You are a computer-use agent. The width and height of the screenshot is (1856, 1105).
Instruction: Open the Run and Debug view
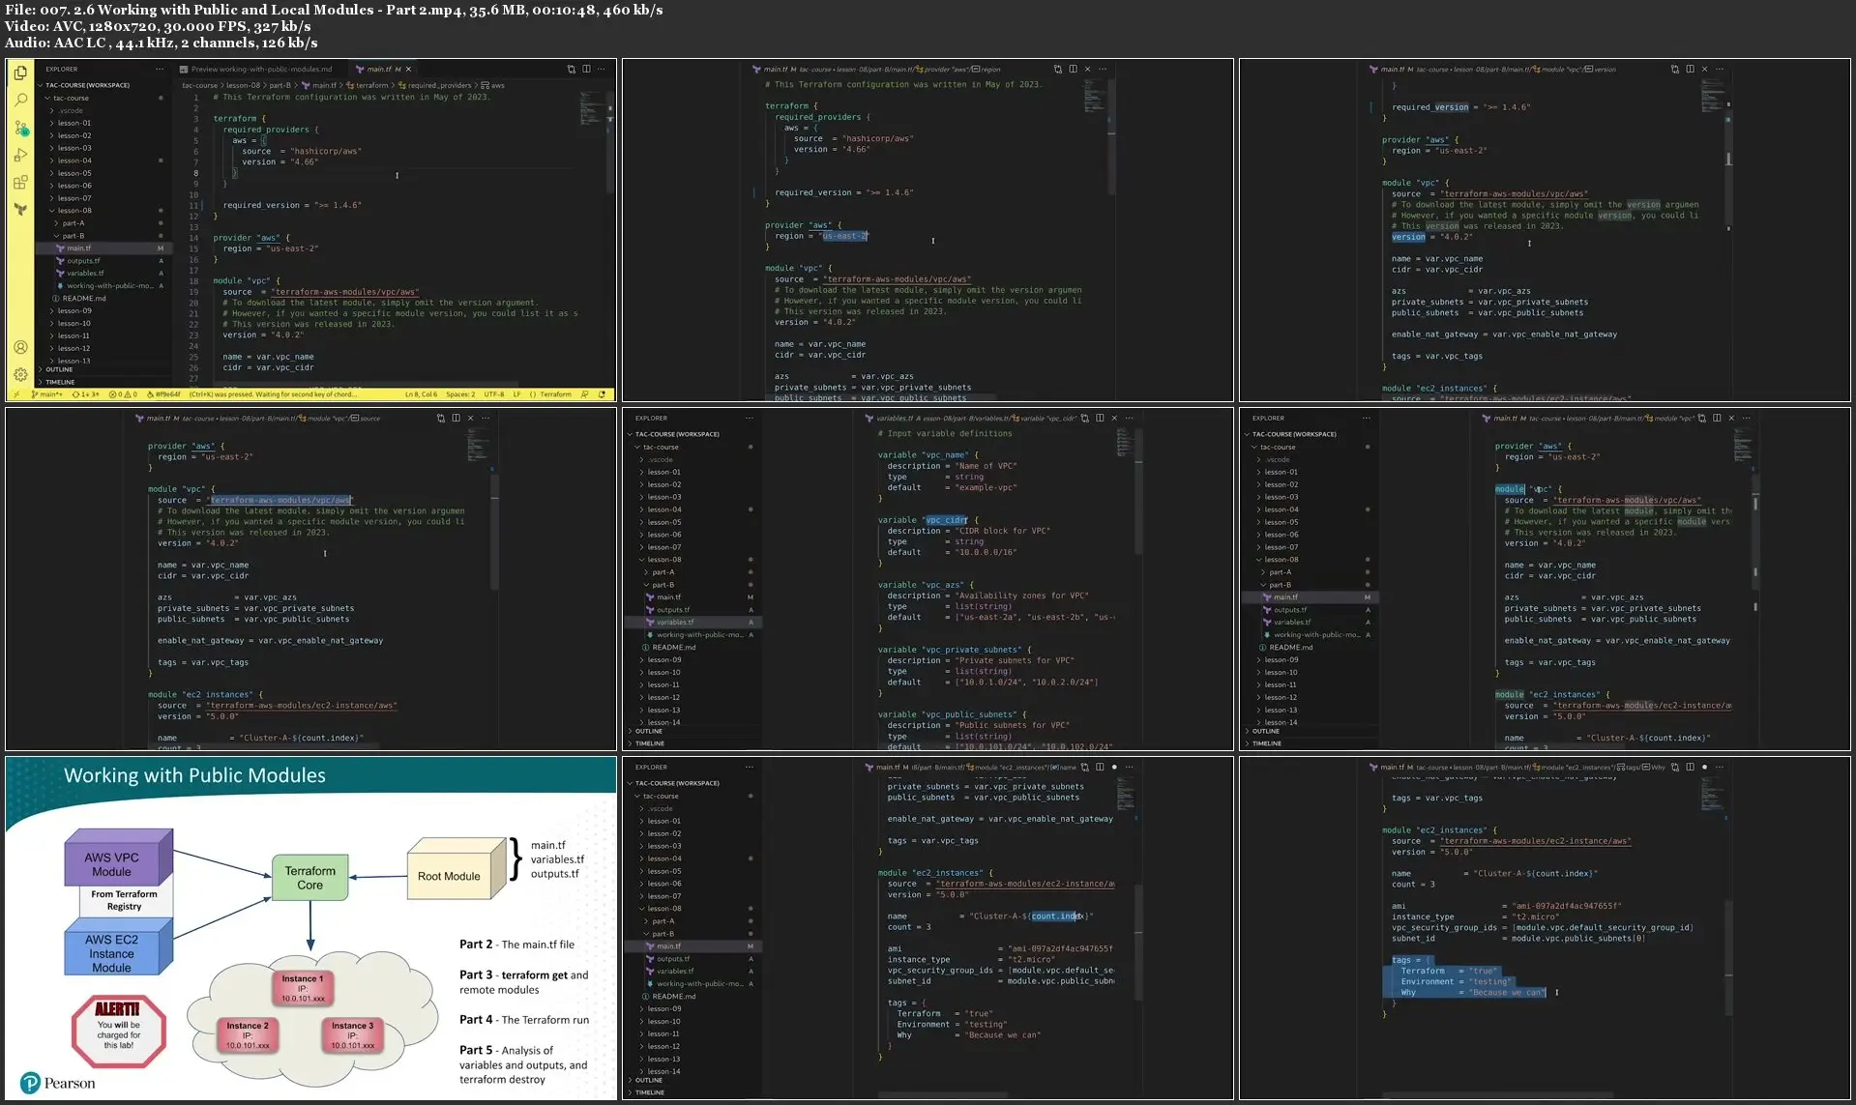click(x=20, y=155)
